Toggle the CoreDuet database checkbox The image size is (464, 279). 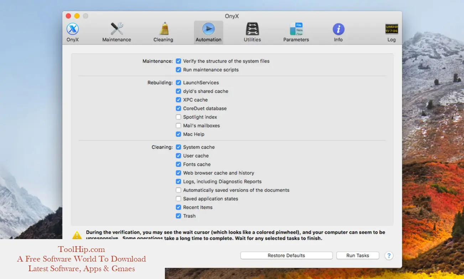pos(178,108)
